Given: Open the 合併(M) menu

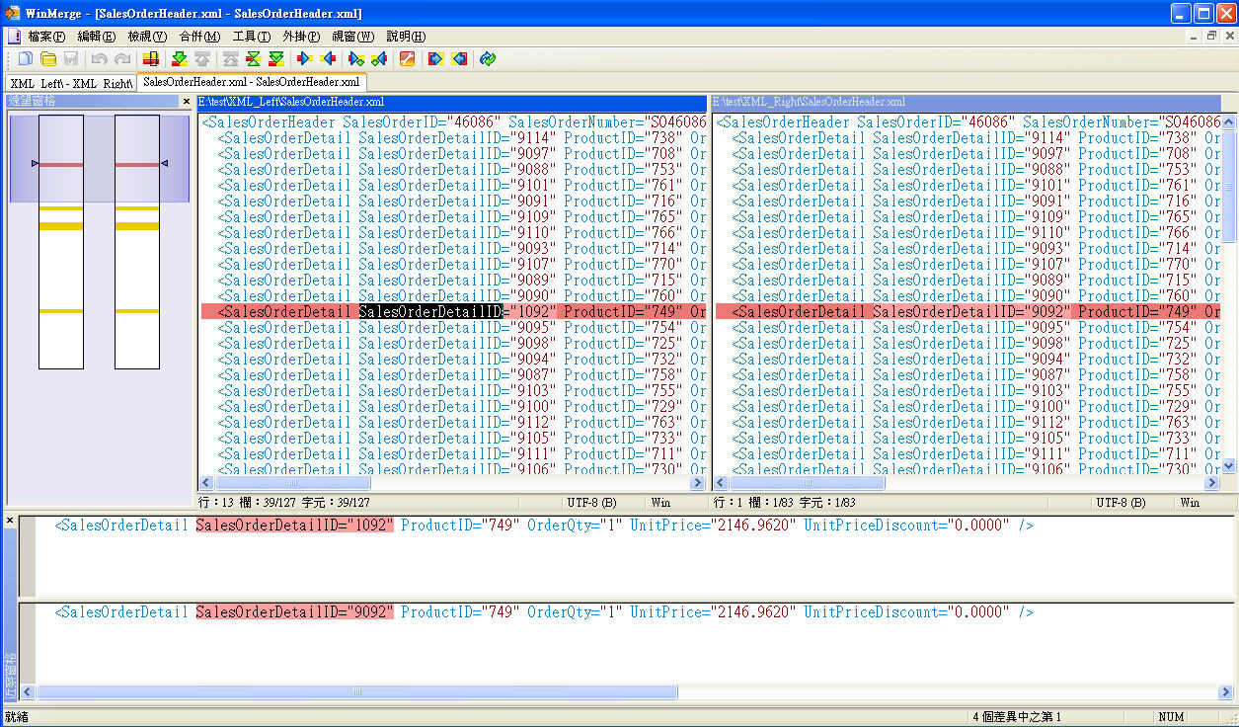Looking at the screenshot, I should click(x=199, y=37).
